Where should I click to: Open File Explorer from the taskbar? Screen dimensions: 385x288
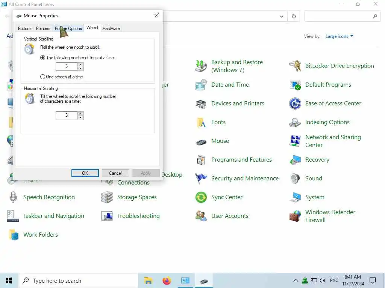[x=148, y=280]
